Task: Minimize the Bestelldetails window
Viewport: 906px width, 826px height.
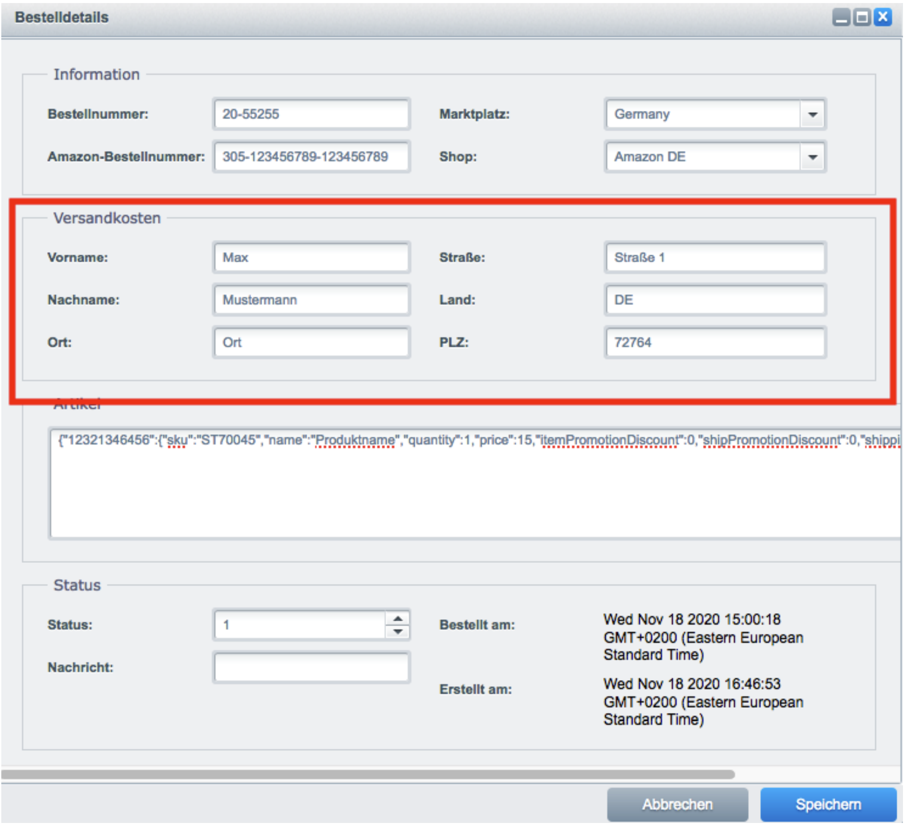Action: (841, 18)
